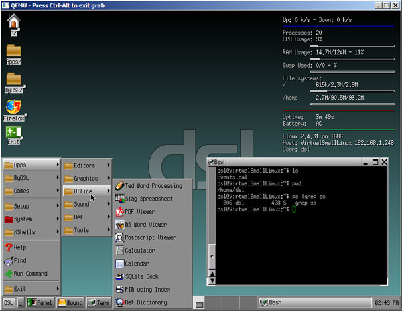Viewport: 402px width, 311px height.
Task: Select the Office menu entry
Action: (x=87, y=191)
